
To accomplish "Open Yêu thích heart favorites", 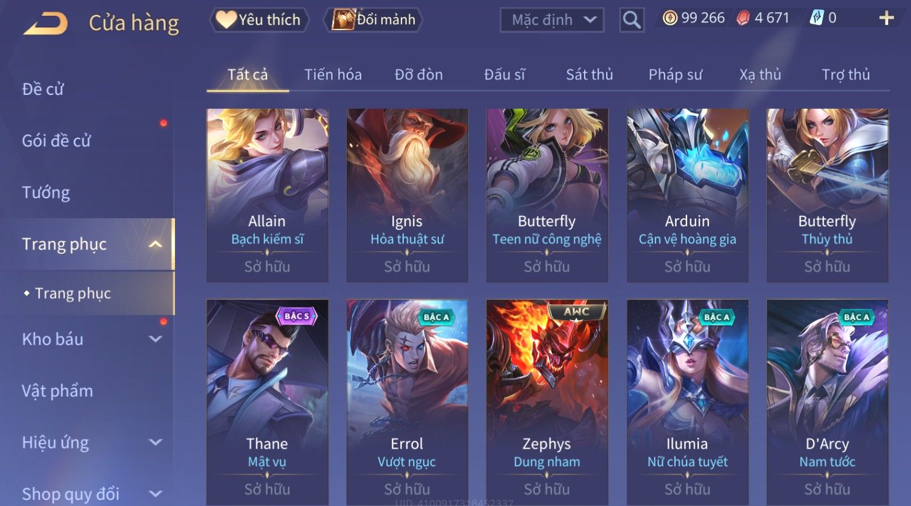I will 259,20.
